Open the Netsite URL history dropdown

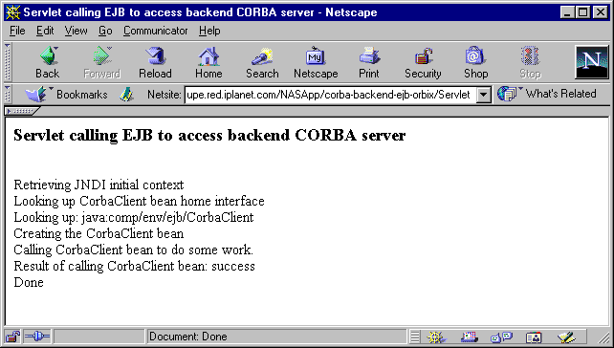click(484, 95)
